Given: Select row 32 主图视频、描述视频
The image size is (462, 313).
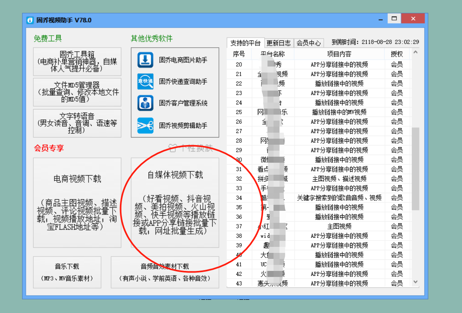Looking at the screenshot, I should 319,179.
